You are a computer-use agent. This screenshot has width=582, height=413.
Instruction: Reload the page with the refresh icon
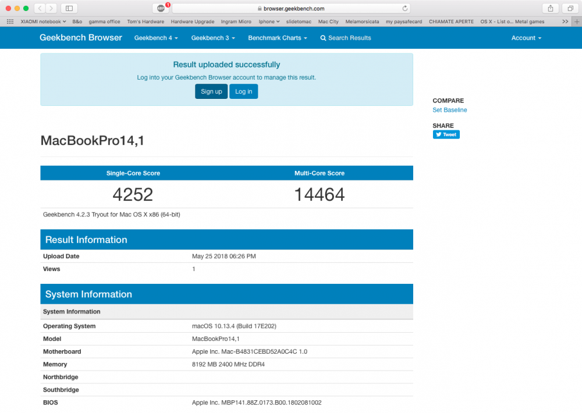pyautogui.click(x=405, y=8)
